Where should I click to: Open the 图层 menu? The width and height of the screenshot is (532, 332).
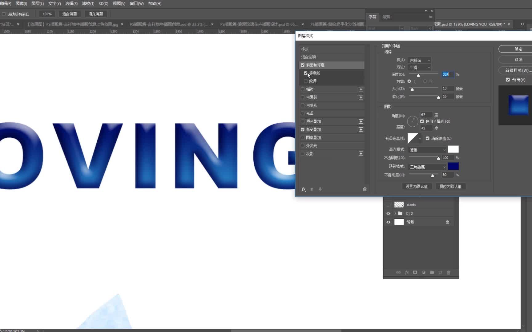(38, 4)
